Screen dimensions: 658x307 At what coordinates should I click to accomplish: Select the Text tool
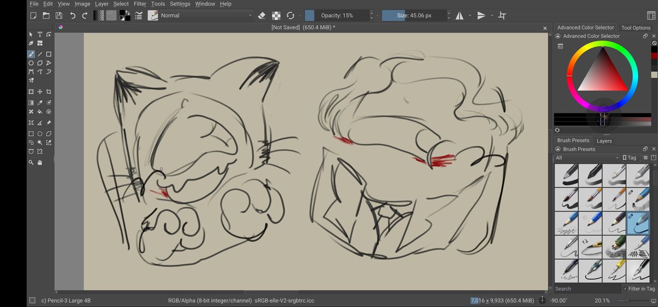(40, 35)
